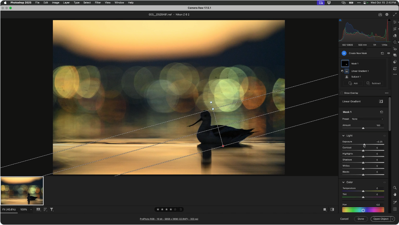Toggle visibility of all masks eye icon
Image resolution: width=399 pixels, height=225 pixels.
click(x=388, y=53)
